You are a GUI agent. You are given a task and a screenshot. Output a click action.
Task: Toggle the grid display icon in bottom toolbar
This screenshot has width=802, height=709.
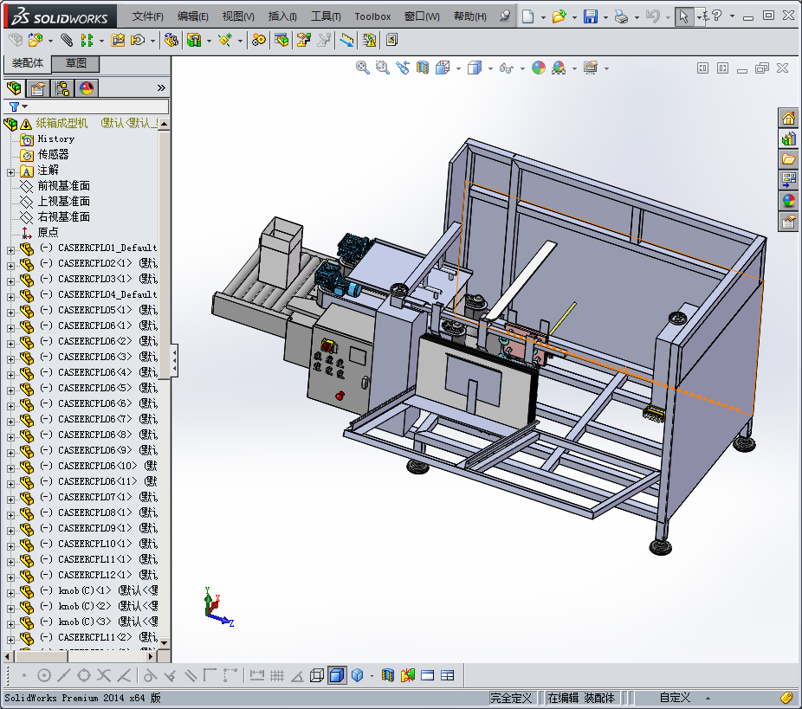[x=277, y=675]
